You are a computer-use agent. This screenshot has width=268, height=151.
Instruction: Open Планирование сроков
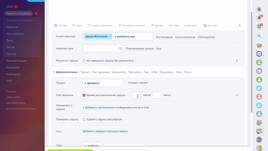click(139, 49)
